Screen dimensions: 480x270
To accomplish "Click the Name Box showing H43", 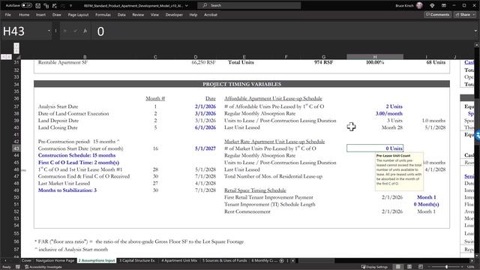I will (x=24, y=31).
